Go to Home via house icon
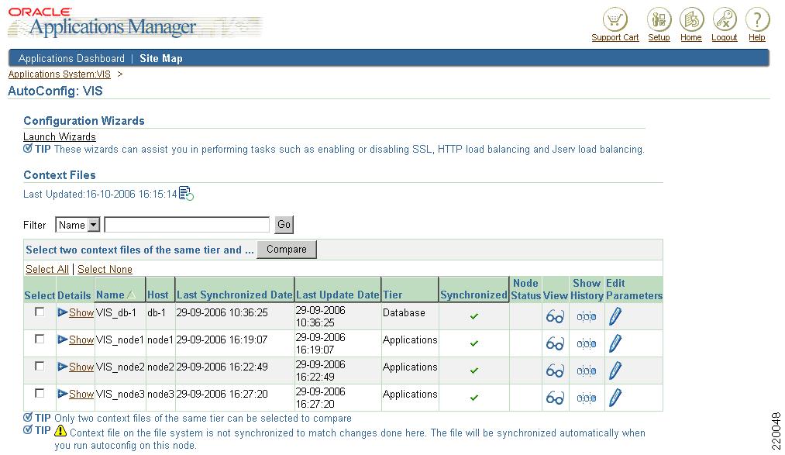 (691, 20)
